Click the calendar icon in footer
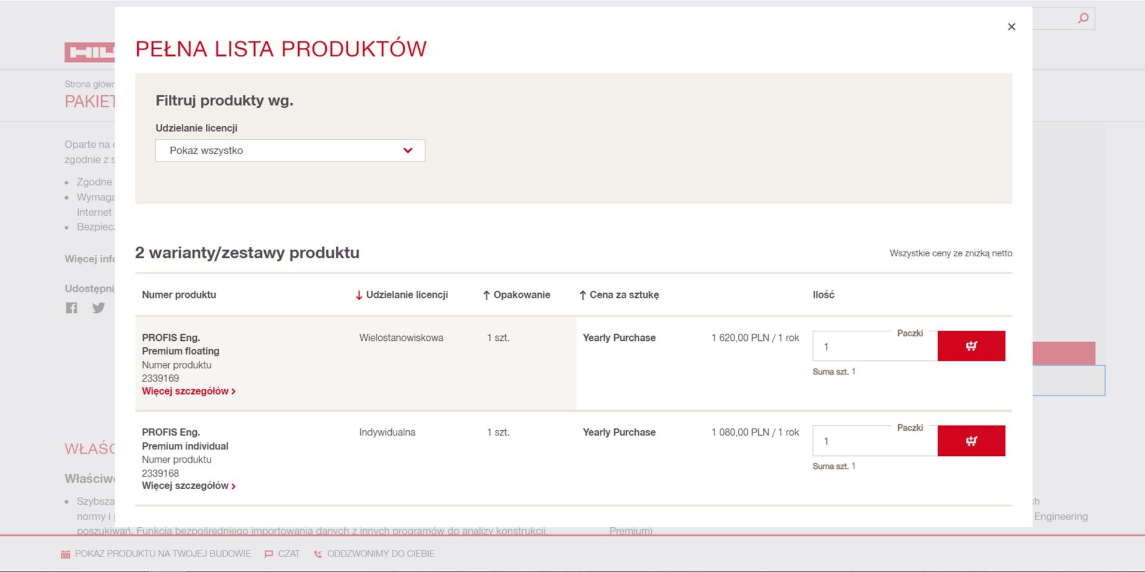Viewport: 1145px width, 572px height. [66, 555]
